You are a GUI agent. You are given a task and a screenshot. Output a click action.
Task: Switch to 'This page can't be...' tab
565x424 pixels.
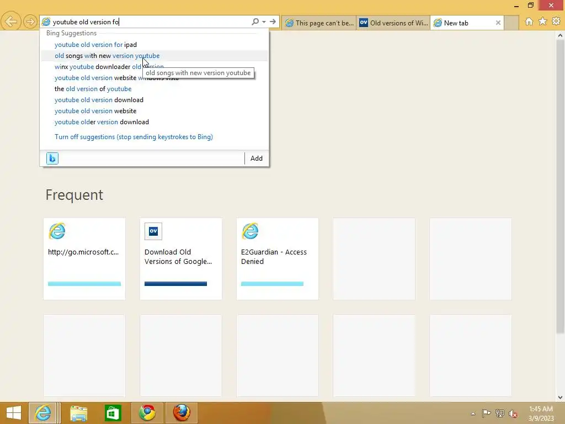[319, 23]
